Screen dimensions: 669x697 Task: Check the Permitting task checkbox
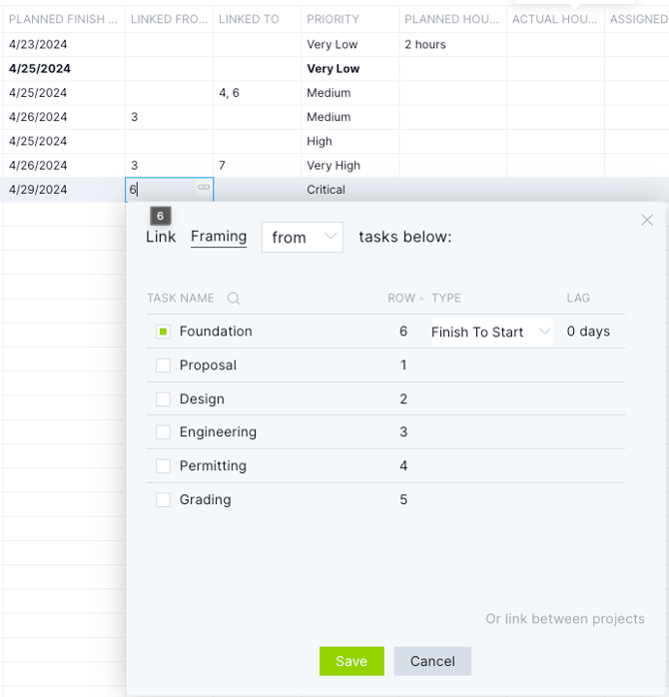(x=163, y=466)
